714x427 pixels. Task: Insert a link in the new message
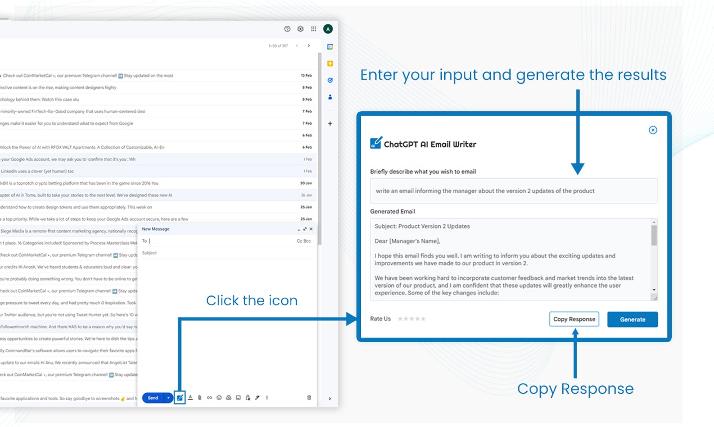(209, 398)
